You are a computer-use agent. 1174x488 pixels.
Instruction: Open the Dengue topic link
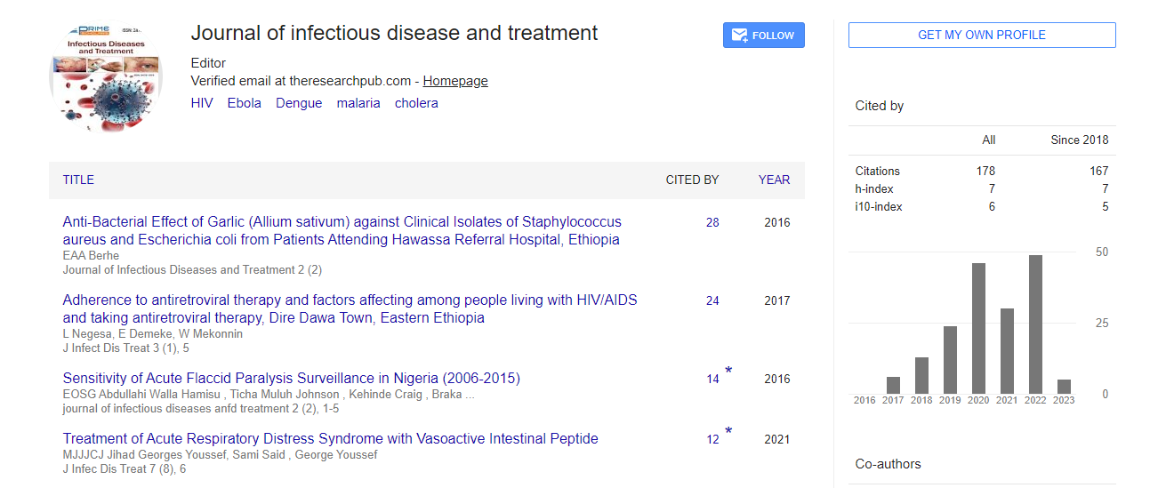coord(299,103)
